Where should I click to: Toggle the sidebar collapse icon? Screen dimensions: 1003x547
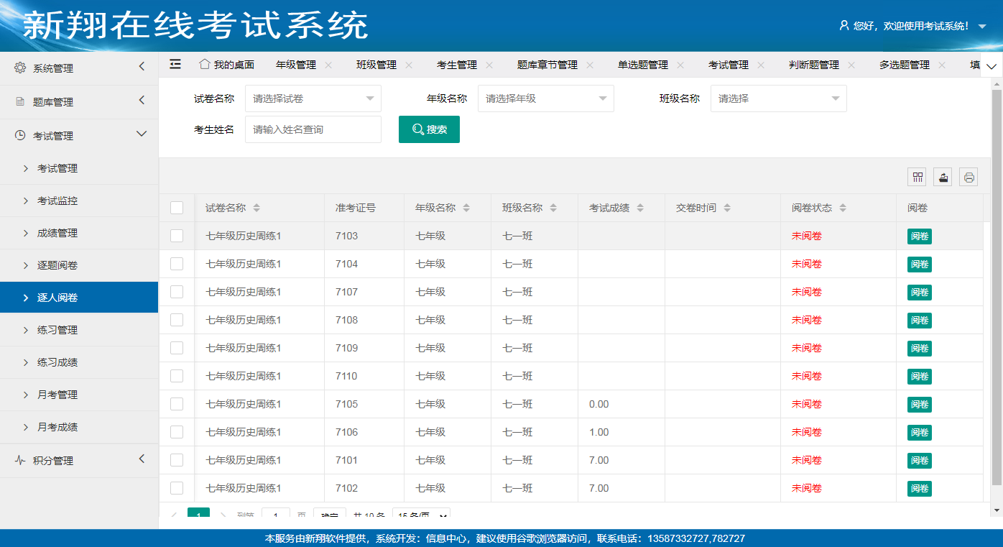click(x=175, y=64)
